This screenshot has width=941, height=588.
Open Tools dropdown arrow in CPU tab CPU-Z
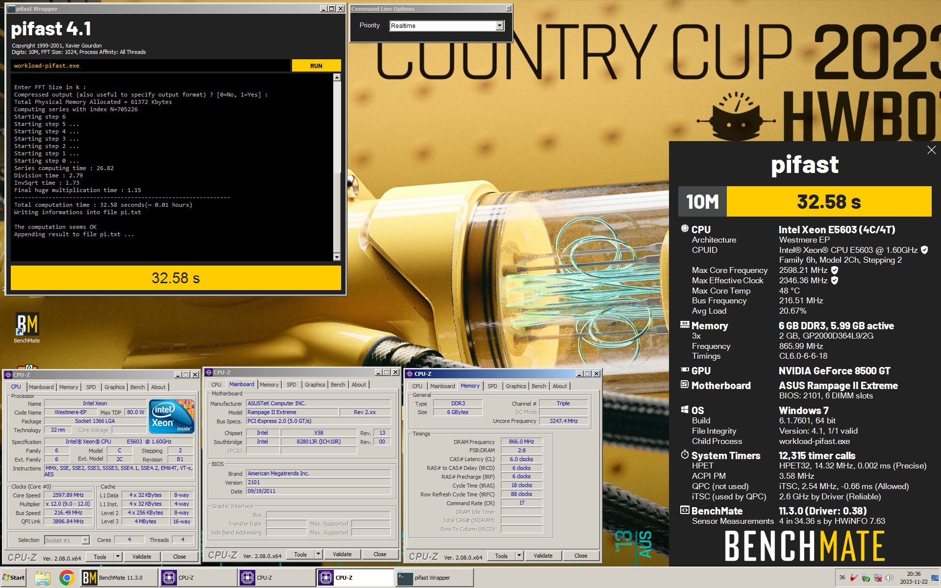pyautogui.click(x=118, y=557)
